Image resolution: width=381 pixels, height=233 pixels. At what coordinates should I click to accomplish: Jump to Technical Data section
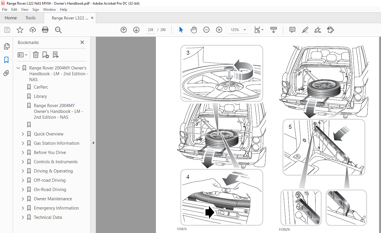(48, 217)
